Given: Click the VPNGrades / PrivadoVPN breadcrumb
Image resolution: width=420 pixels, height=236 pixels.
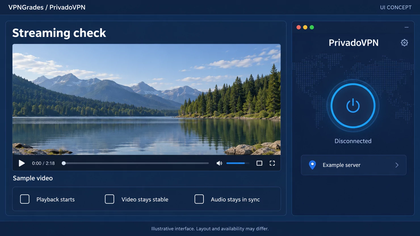Looking at the screenshot, I should 47,7.
